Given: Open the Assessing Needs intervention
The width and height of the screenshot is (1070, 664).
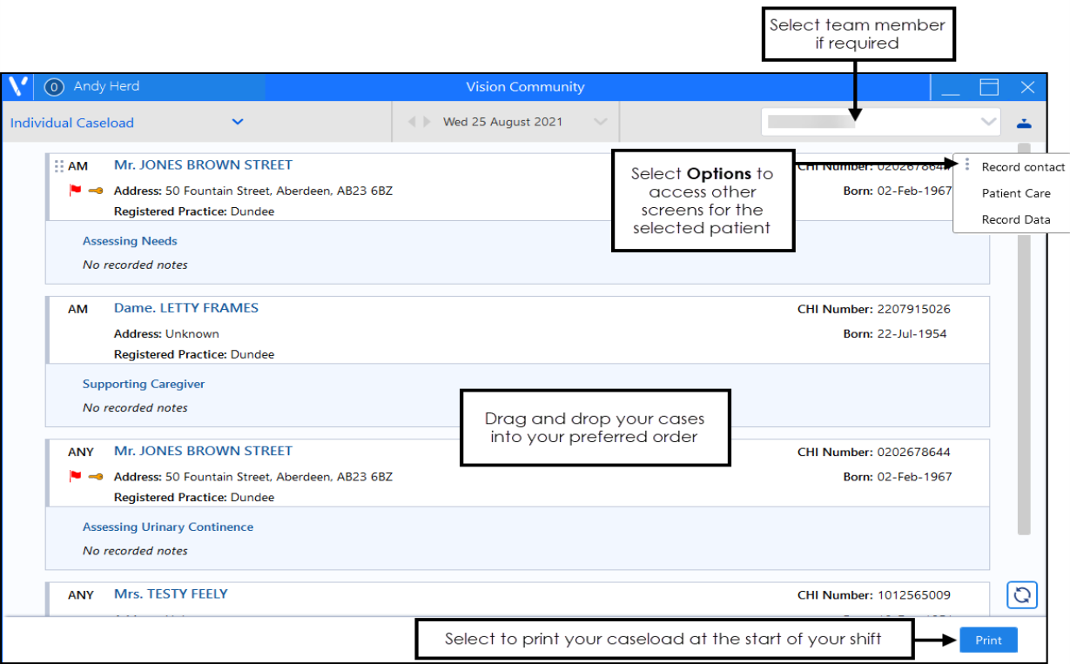Looking at the screenshot, I should pos(130,241).
